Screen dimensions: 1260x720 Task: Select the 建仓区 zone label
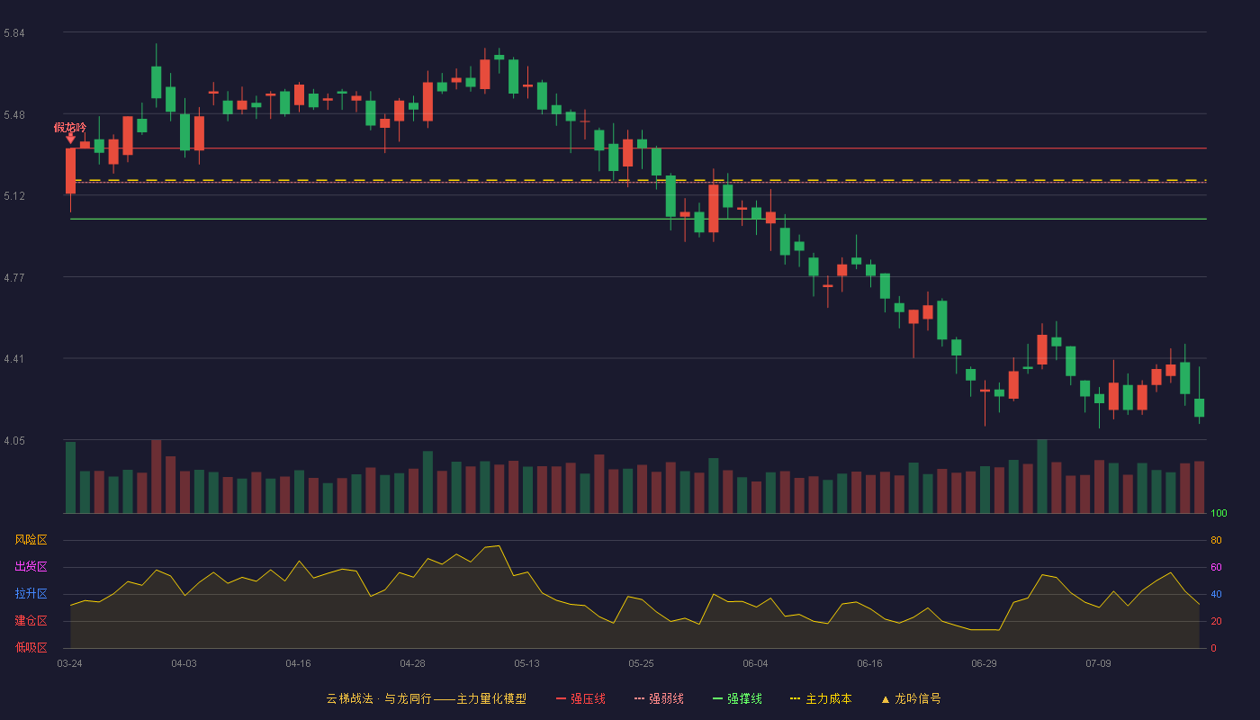point(31,621)
